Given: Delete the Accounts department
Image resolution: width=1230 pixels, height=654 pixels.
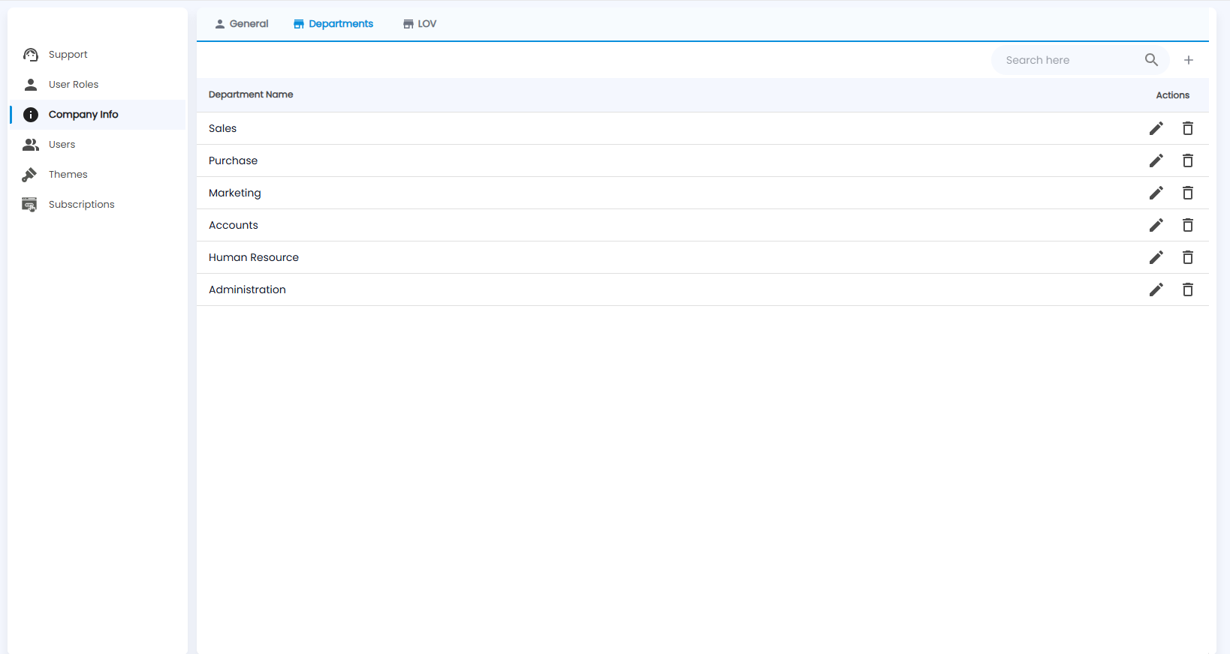Looking at the screenshot, I should 1188,225.
